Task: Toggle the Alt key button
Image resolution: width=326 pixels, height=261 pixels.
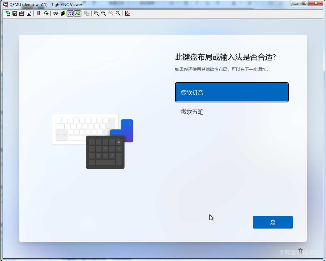Action: 78,13
